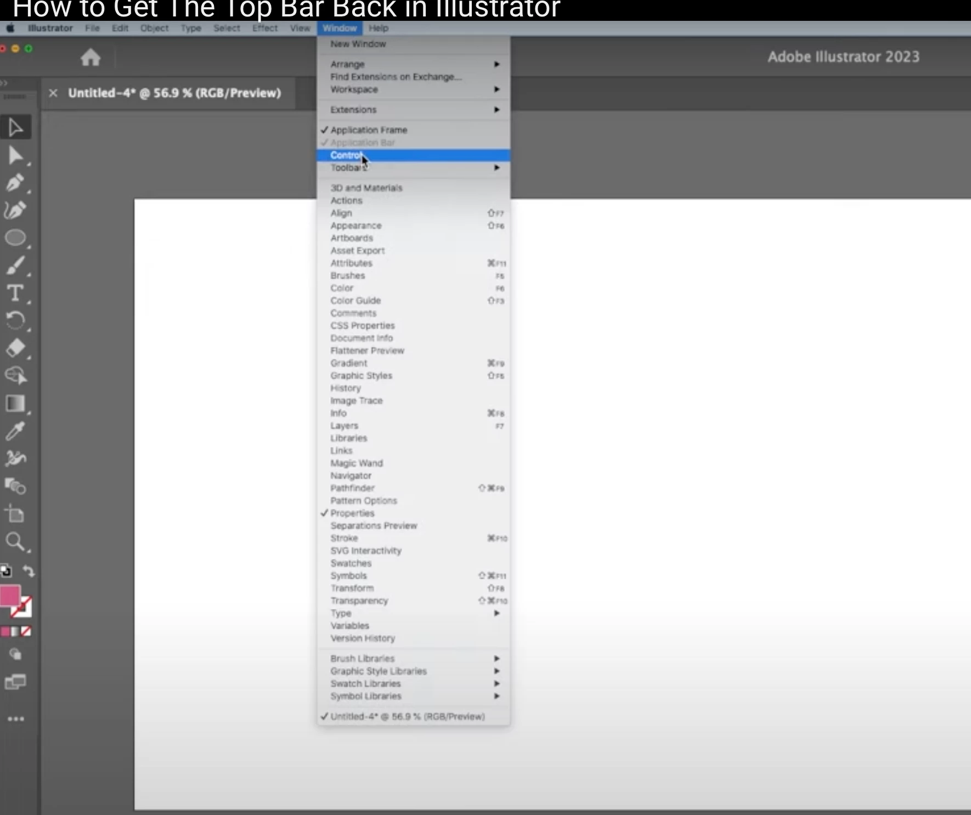
Task: Open the Object menu
Action: click(x=154, y=28)
